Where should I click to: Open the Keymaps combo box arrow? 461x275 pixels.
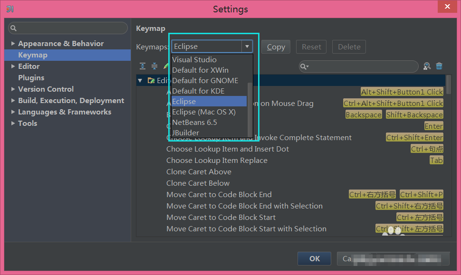click(247, 47)
